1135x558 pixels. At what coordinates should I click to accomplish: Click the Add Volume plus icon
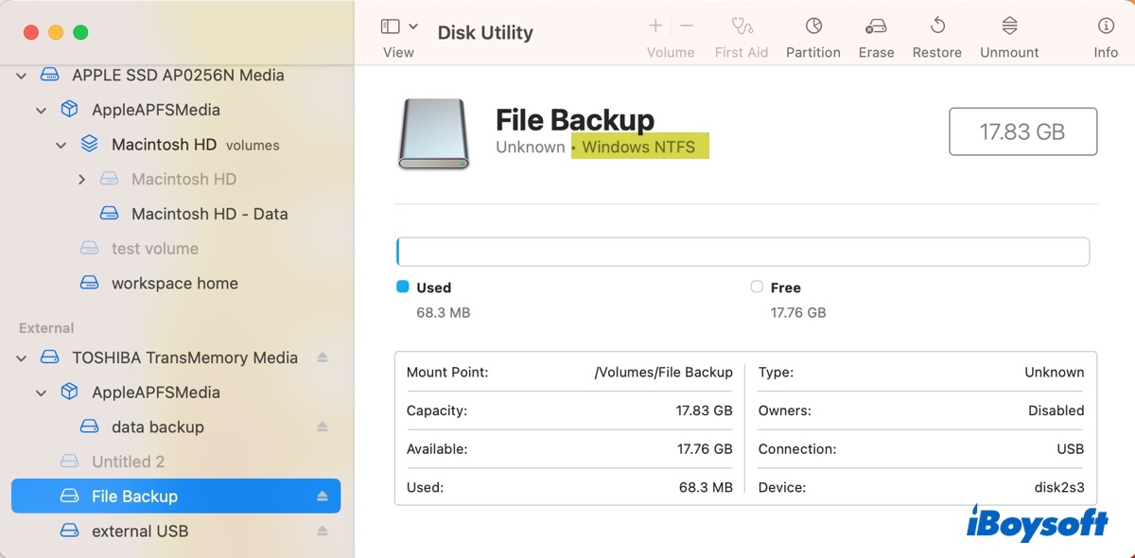(654, 26)
